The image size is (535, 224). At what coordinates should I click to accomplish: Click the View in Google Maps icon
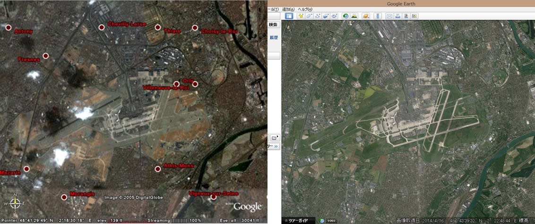click(414, 16)
